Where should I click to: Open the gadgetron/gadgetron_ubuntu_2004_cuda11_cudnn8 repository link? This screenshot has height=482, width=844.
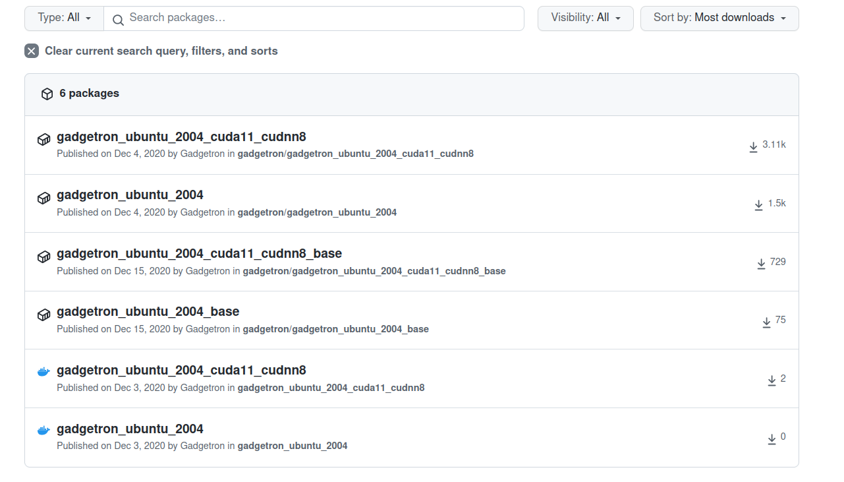coord(356,154)
